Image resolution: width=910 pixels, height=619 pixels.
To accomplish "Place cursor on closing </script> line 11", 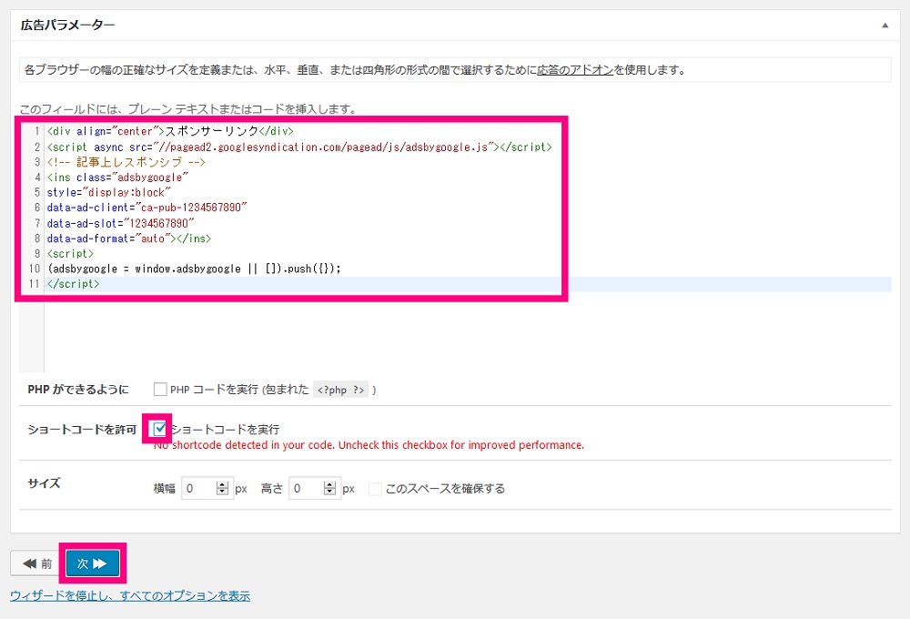I will [73, 284].
